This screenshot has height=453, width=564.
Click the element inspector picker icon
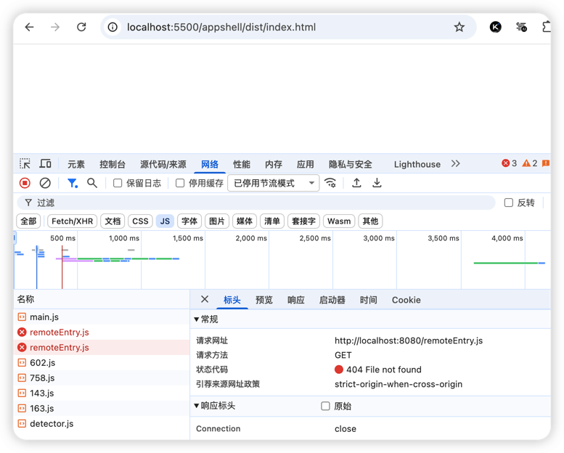click(25, 164)
